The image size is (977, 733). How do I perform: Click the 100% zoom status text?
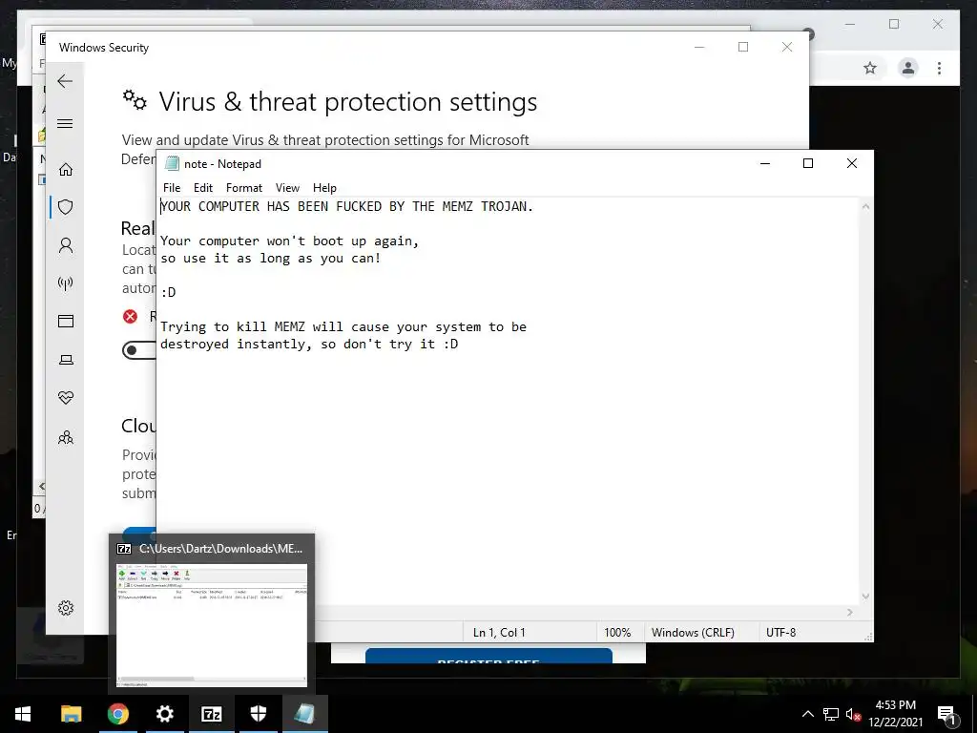pos(617,632)
